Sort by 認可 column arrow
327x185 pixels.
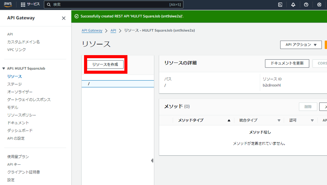click(312, 120)
